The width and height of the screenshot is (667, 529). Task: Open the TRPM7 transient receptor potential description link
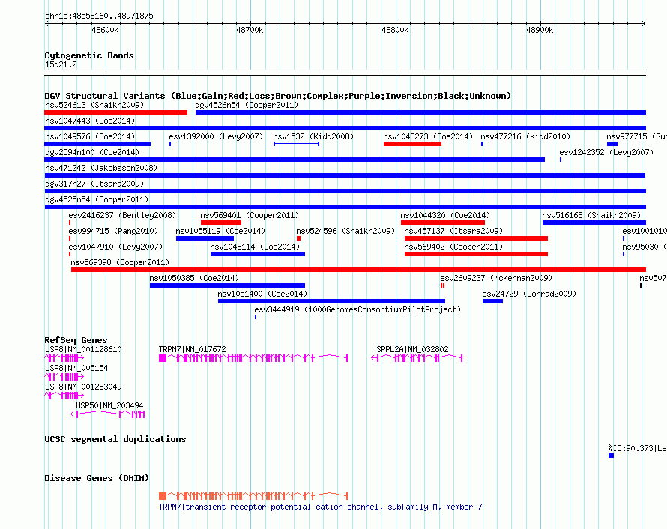point(320,507)
